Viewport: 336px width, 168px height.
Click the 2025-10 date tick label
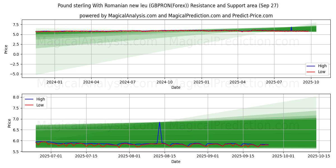click(x=311, y=82)
